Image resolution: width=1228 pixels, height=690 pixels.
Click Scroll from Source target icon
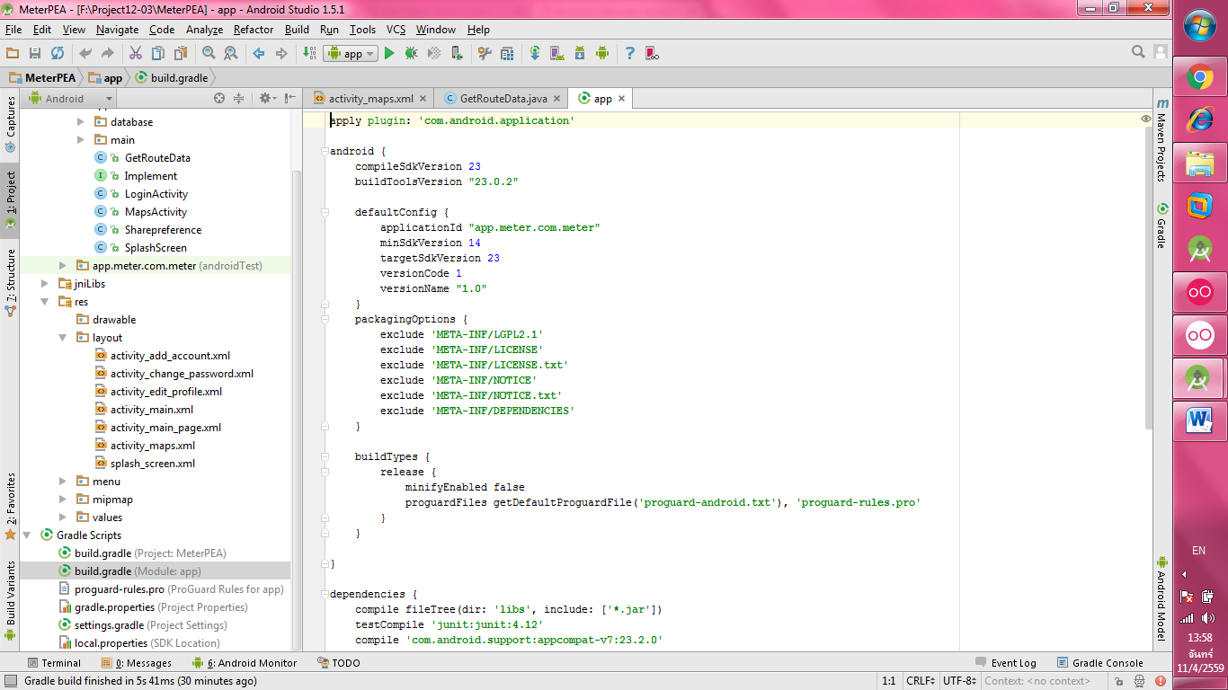(x=219, y=99)
